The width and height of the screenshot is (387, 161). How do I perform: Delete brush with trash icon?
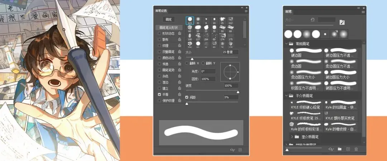[x=356, y=149]
